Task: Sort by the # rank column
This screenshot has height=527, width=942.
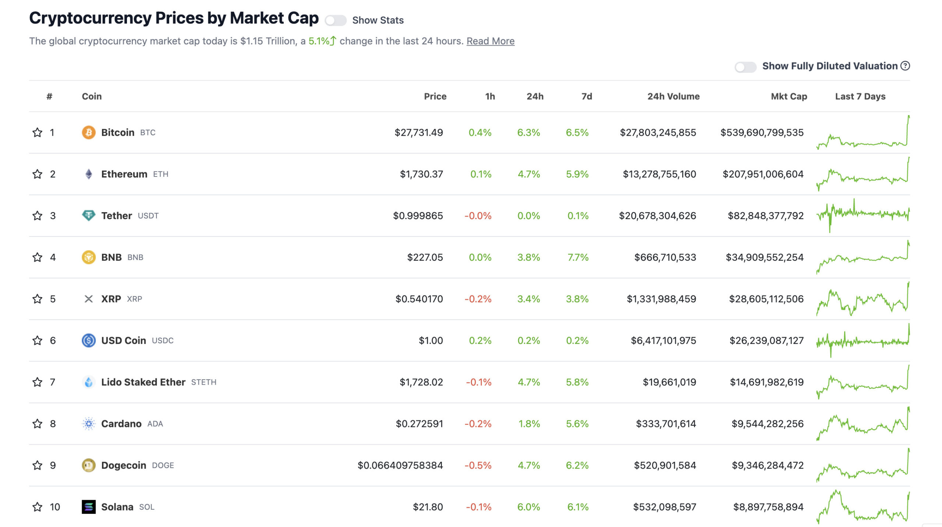Action: (49, 96)
